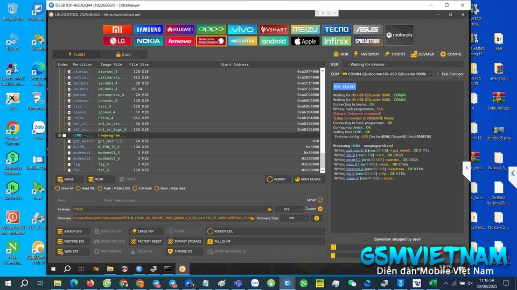Select Flash : Wipe Data option
Screen dimensions: 517x290
157,189
